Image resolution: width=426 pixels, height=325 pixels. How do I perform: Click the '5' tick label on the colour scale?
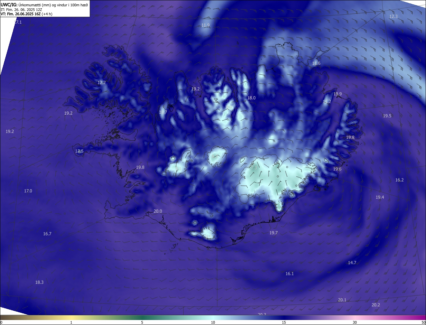tap(142, 322)
